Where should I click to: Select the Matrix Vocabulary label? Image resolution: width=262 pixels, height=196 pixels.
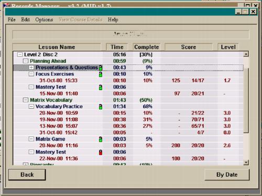(x=51, y=100)
